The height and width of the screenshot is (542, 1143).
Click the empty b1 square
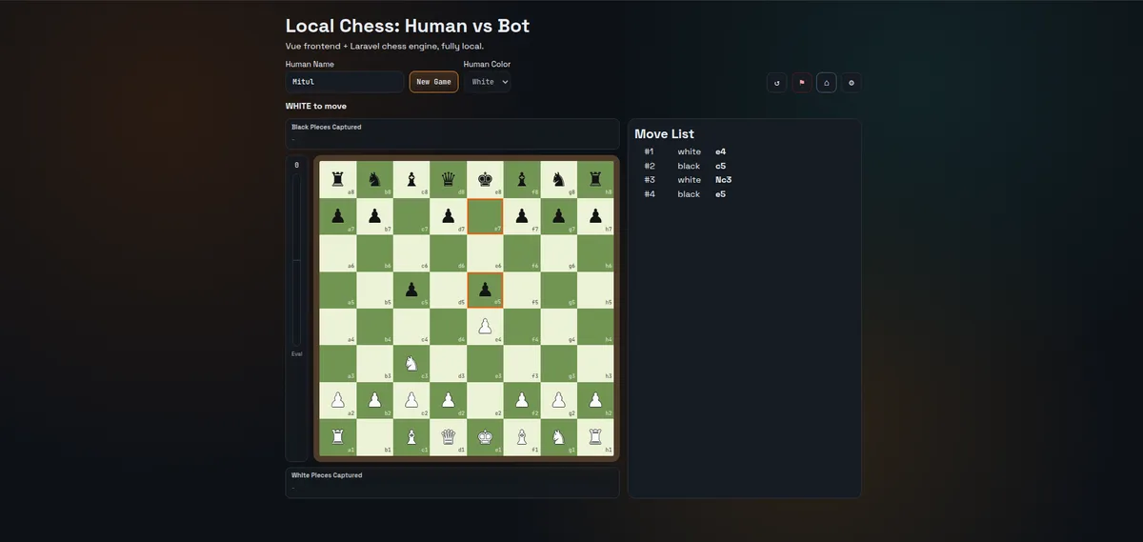pos(374,437)
